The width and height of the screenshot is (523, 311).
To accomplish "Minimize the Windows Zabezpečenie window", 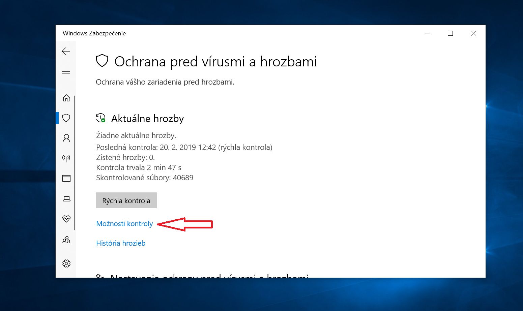I will click(x=427, y=33).
